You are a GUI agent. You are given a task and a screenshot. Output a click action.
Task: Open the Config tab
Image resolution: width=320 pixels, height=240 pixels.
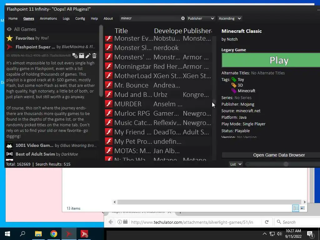pyautogui.click(x=80, y=18)
